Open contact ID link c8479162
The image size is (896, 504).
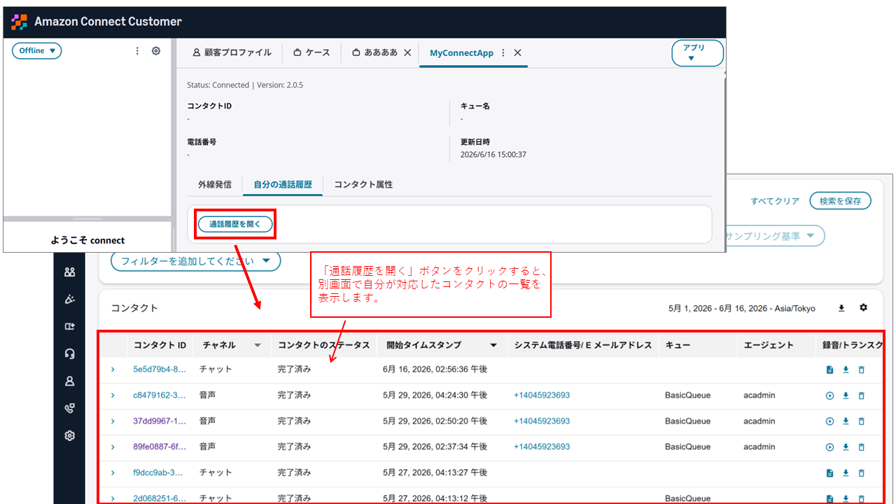tap(160, 395)
